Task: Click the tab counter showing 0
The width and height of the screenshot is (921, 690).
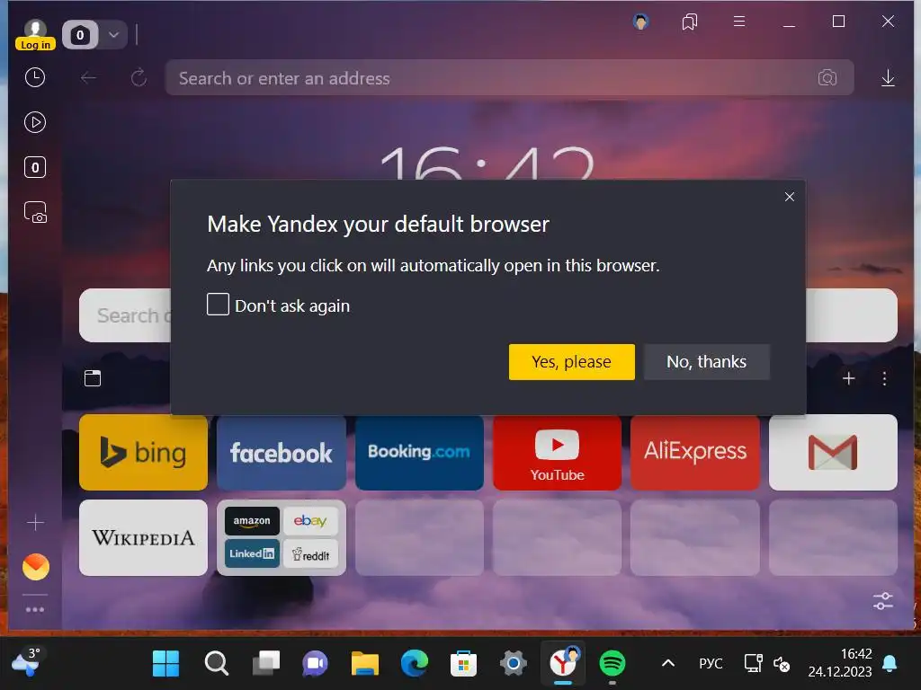Action: (x=80, y=35)
